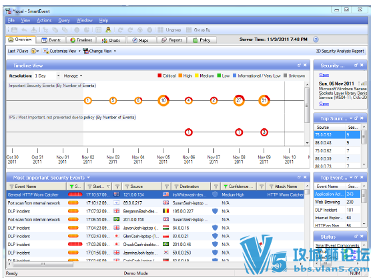
Task: Close the Most Important Security Events panel
Action: point(305,177)
